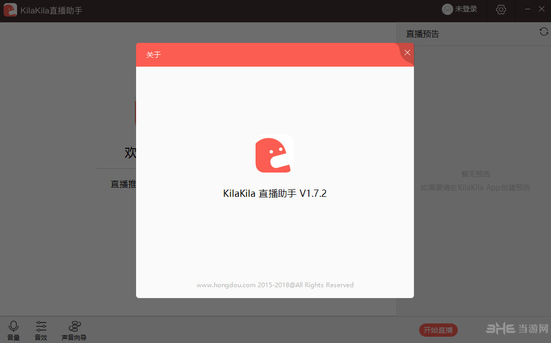The width and height of the screenshot is (551, 343).
Task: Refresh the 直播预告 list
Action: click(x=543, y=32)
